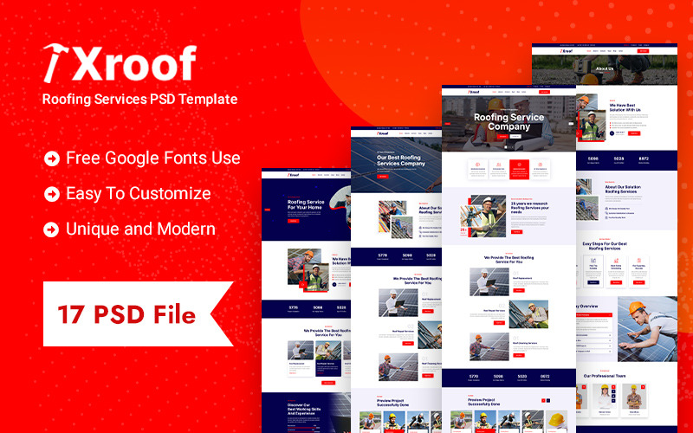Click the 'Easy Steps For Our Best Roofing Services' heading
Image resolution: width=693 pixels, height=433 pixels.
(x=604, y=246)
